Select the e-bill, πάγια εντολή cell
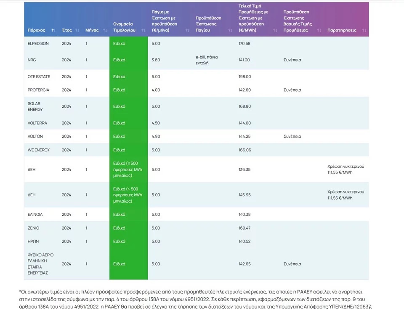Image resolution: width=404 pixels, height=309 pixels. point(207,60)
